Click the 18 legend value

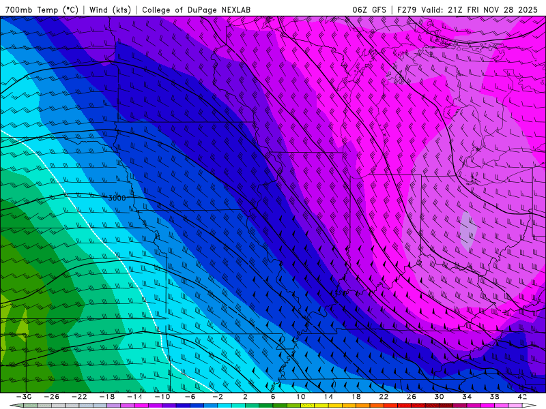pos(356,397)
